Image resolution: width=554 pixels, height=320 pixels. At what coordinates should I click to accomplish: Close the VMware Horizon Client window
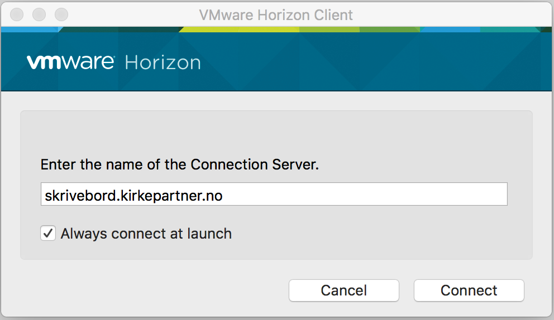(x=17, y=14)
